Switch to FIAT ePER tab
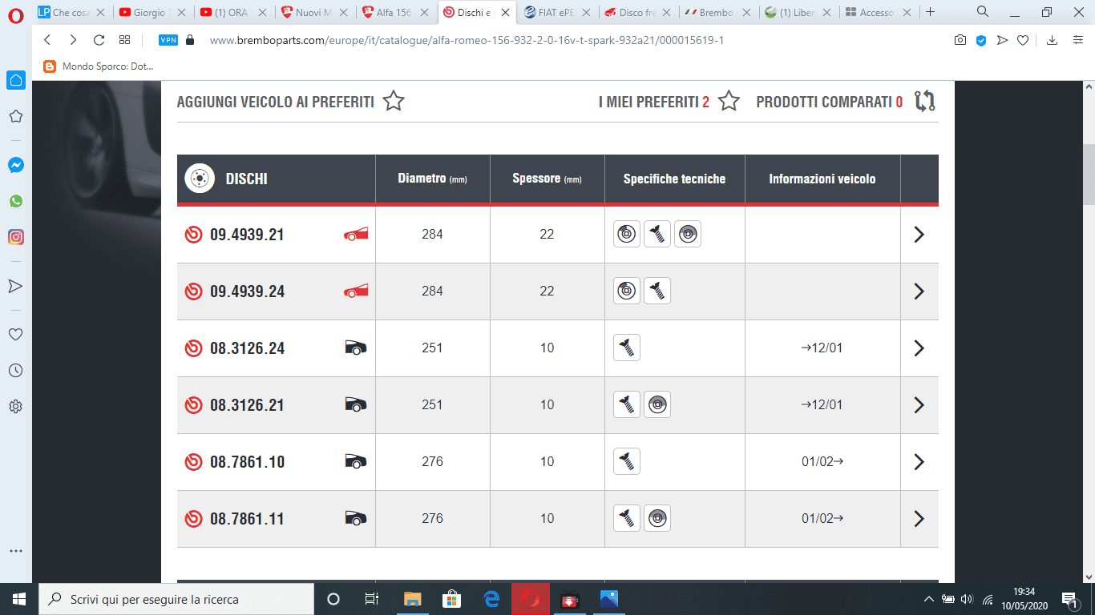 (x=557, y=12)
